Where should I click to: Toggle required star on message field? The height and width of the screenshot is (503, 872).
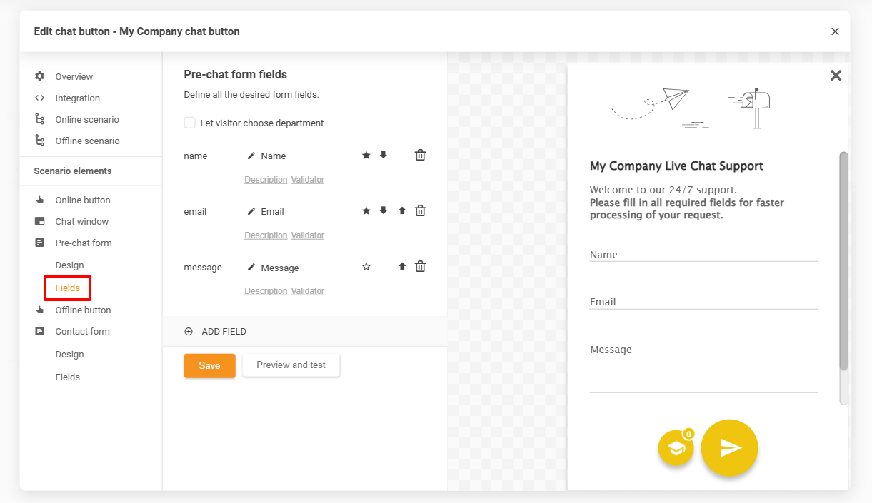pyautogui.click(x=366, y=267)
